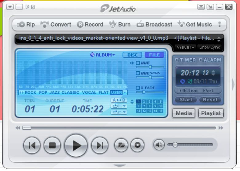240x171 pixels.
Task: Click sound effect left-right arrows beside BBE
Action: (132, 63)
